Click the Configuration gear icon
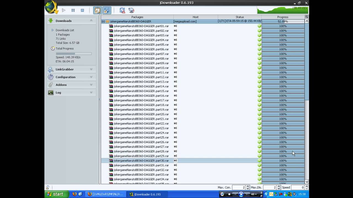 pos(51,77)
